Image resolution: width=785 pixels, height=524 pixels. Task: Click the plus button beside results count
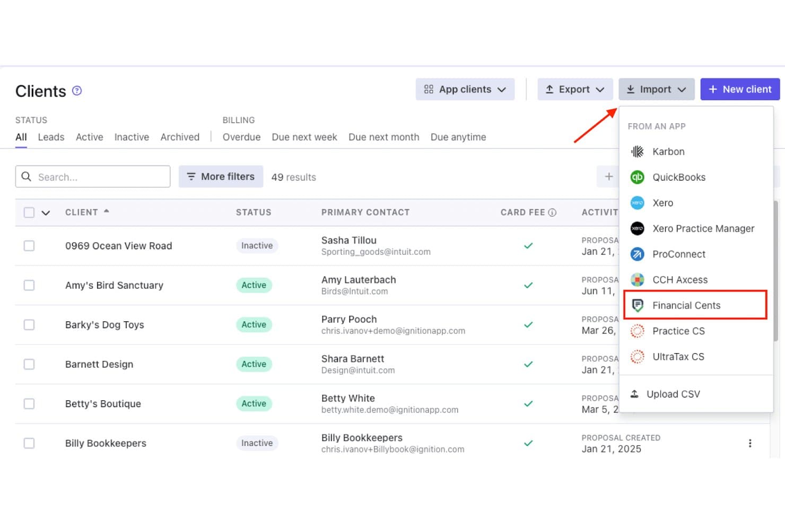point(608,177)
